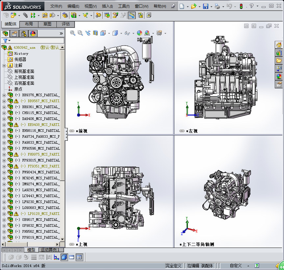This screenshot has height=270, width=284.
Task: Expand the BB9376_MCS_PARTIAL component node
Action: tap(4, 95)
